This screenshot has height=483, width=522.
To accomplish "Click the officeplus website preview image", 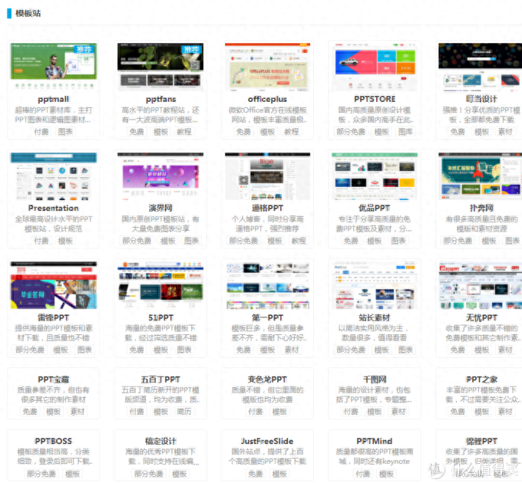I will tap(267, 67).
